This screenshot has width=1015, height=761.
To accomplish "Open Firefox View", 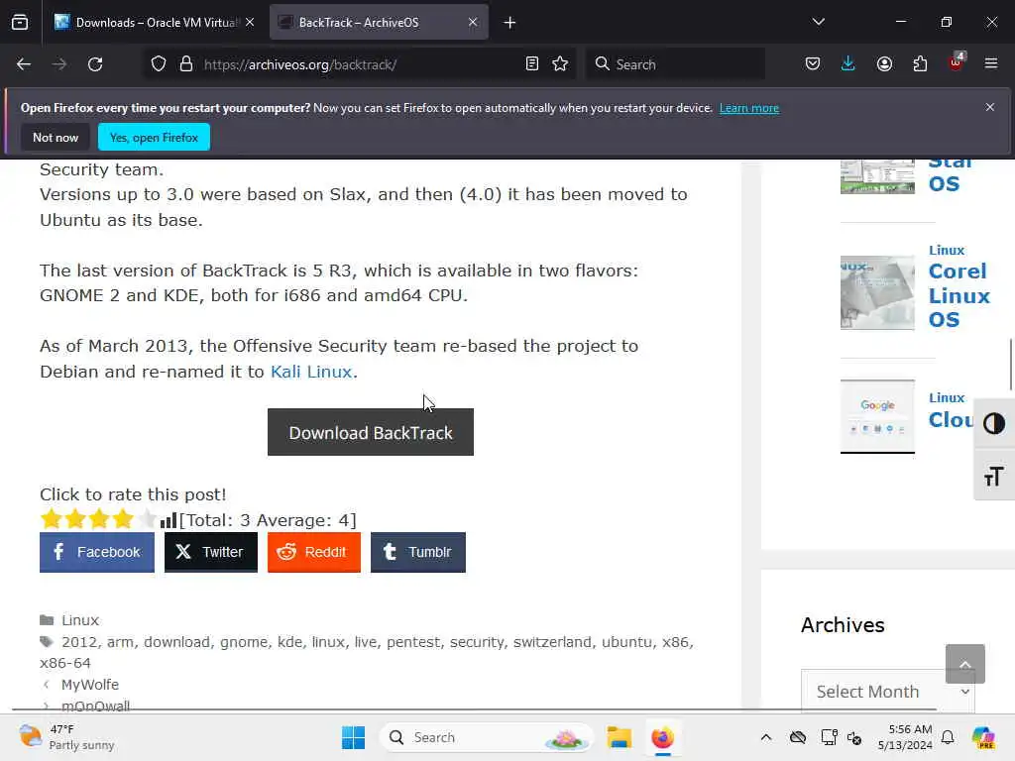I will pos(20,22).
